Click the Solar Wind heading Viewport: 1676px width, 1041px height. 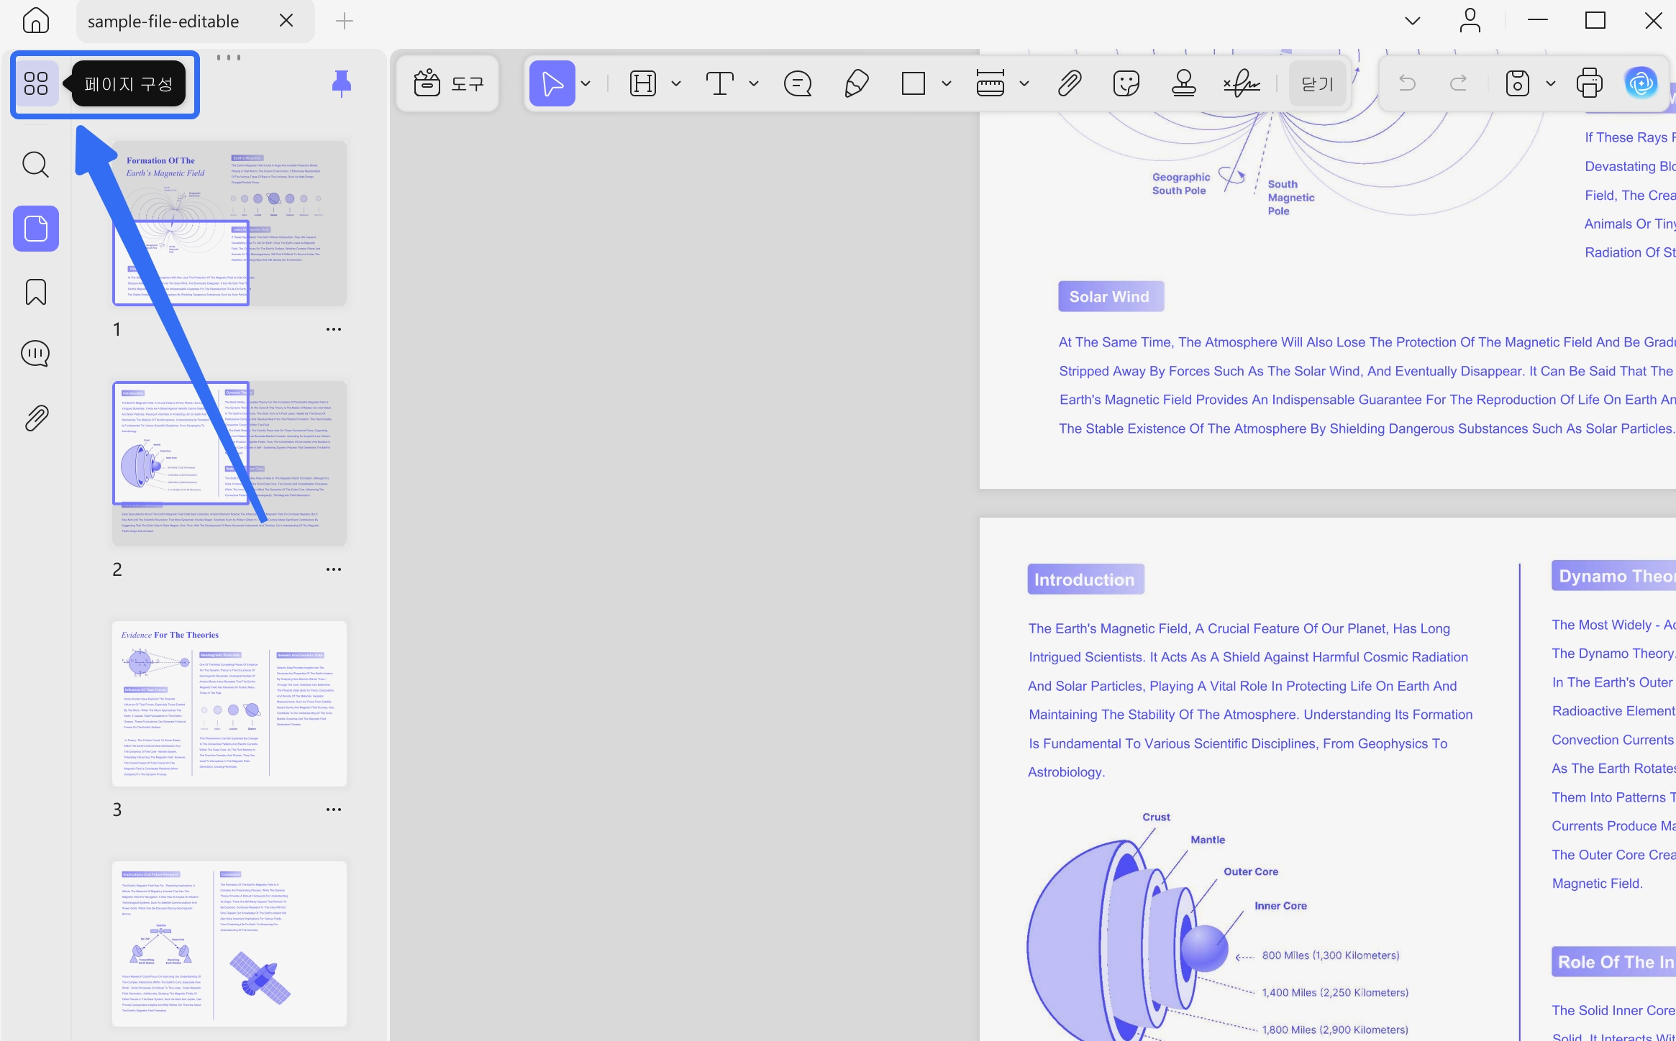point(1111,297)
